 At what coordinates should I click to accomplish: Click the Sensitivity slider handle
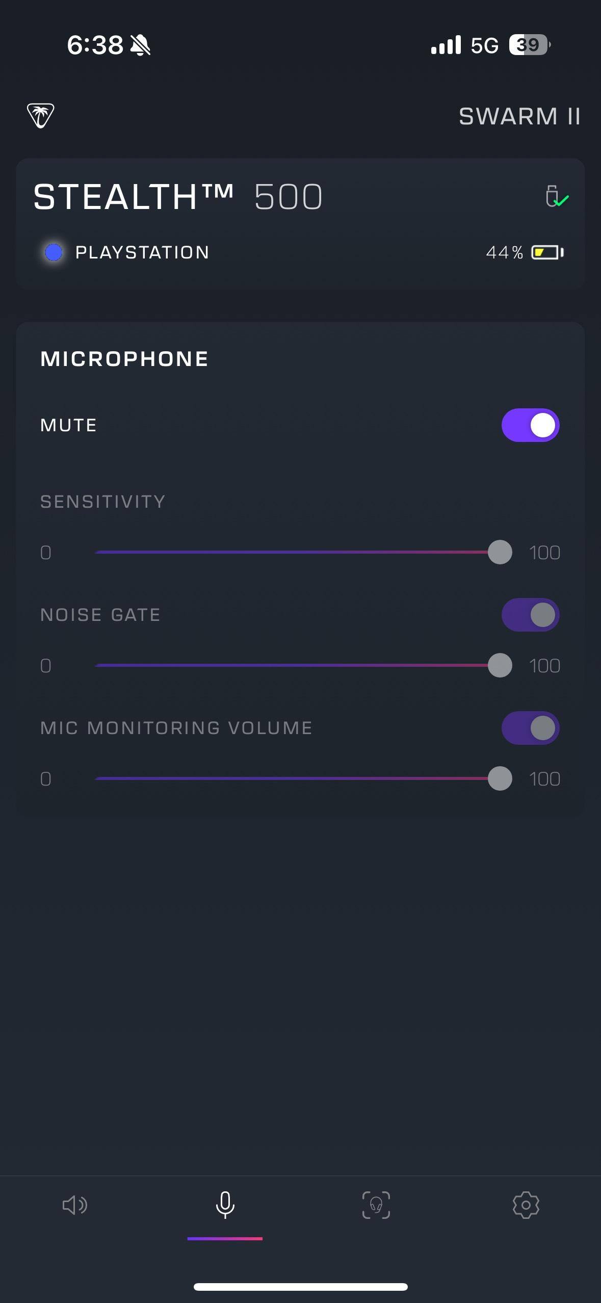click(x=500, y=553)
